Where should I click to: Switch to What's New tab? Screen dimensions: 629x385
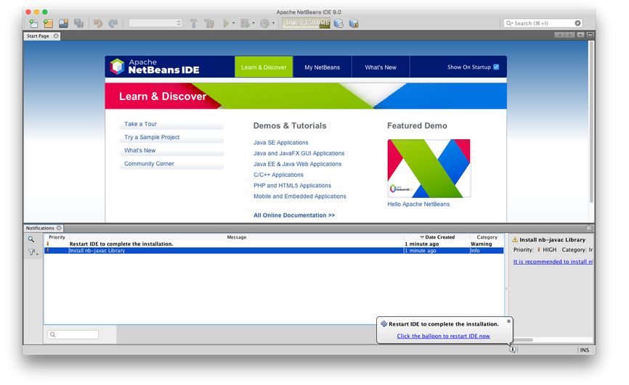point(381,67)
